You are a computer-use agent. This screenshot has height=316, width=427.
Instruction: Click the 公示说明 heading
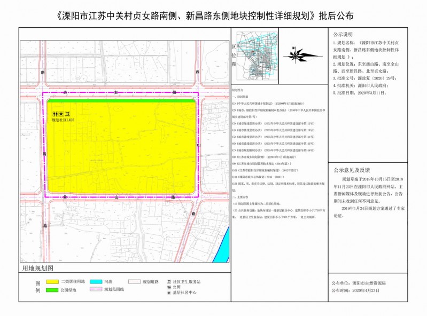[x=343, y=35]
